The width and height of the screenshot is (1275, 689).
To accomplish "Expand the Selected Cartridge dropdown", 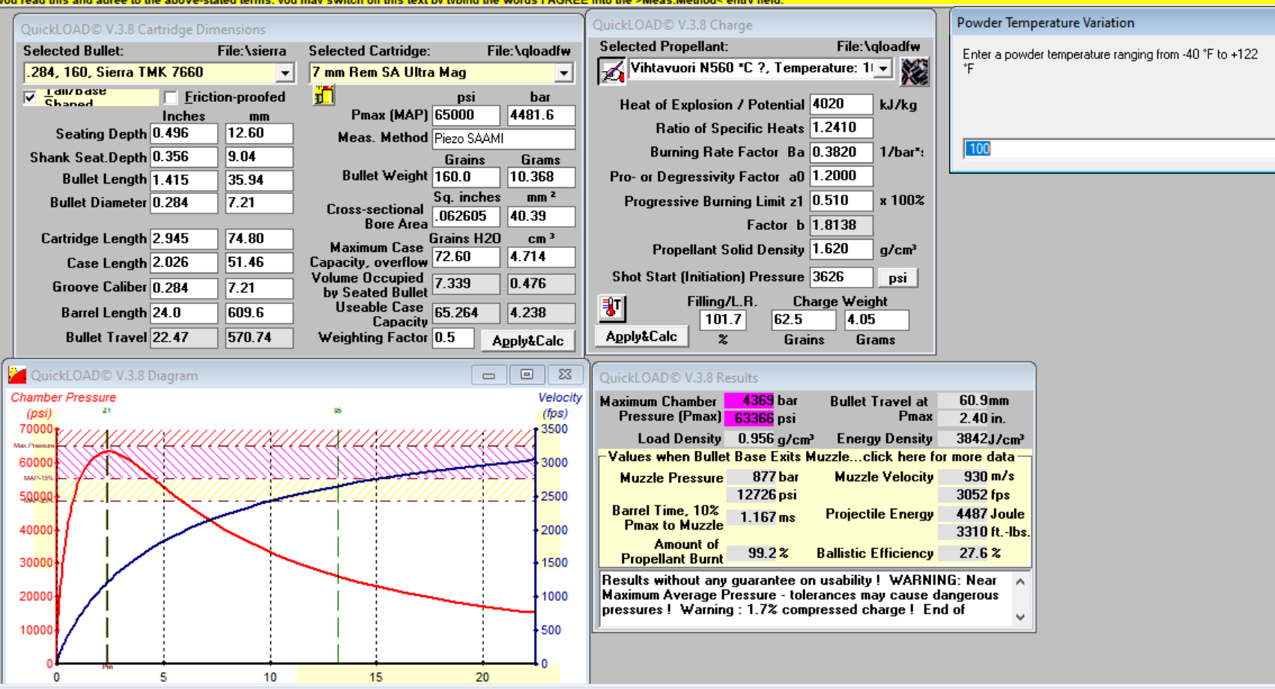I will point(563,73).
